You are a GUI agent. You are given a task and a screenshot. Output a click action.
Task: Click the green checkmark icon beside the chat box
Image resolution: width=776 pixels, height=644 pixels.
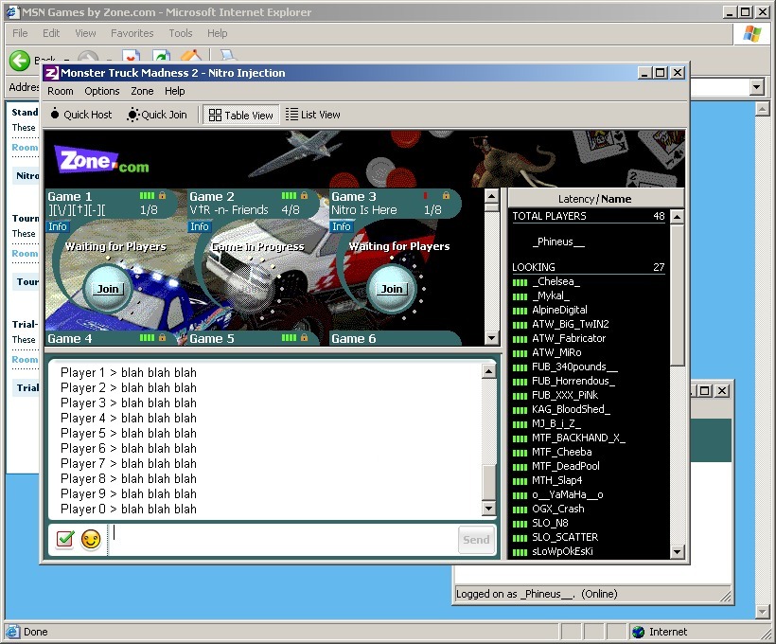65,539
